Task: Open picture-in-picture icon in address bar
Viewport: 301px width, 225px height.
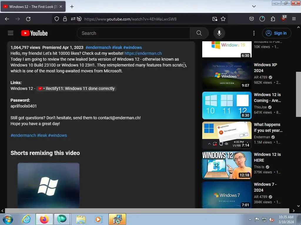Action: tap(215, 19)
